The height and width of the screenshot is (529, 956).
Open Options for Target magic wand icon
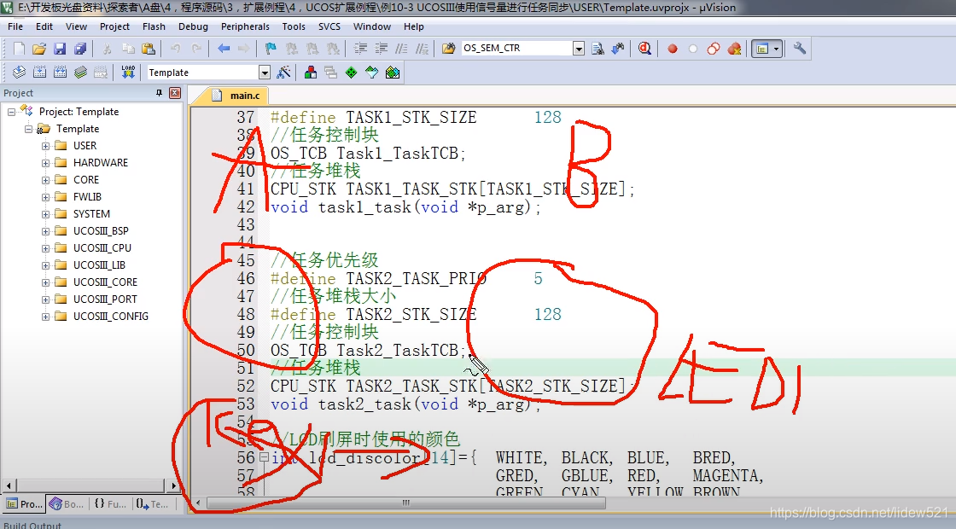click(x=283, y=73)
